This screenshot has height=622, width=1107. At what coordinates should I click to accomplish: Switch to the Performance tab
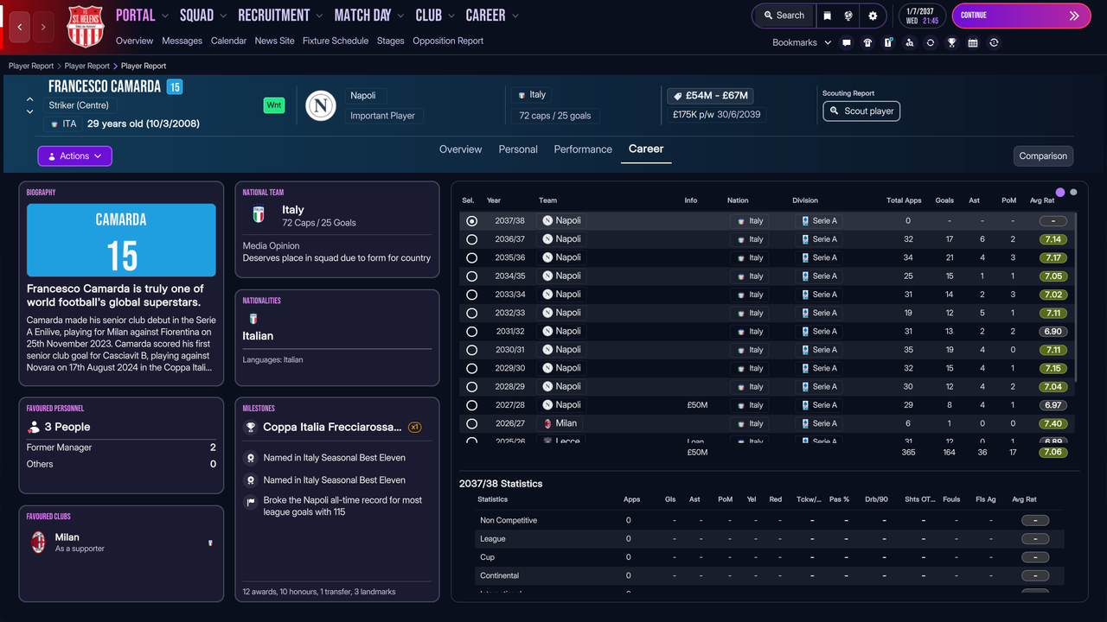point(583,149)
